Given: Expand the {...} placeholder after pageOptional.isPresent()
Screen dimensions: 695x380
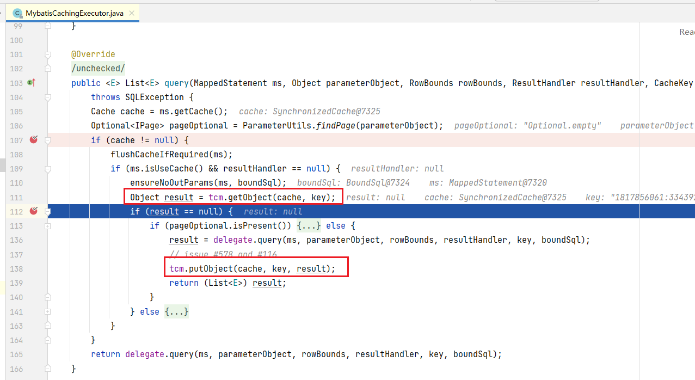Looking at the screenshot, I should click(309, 225).
